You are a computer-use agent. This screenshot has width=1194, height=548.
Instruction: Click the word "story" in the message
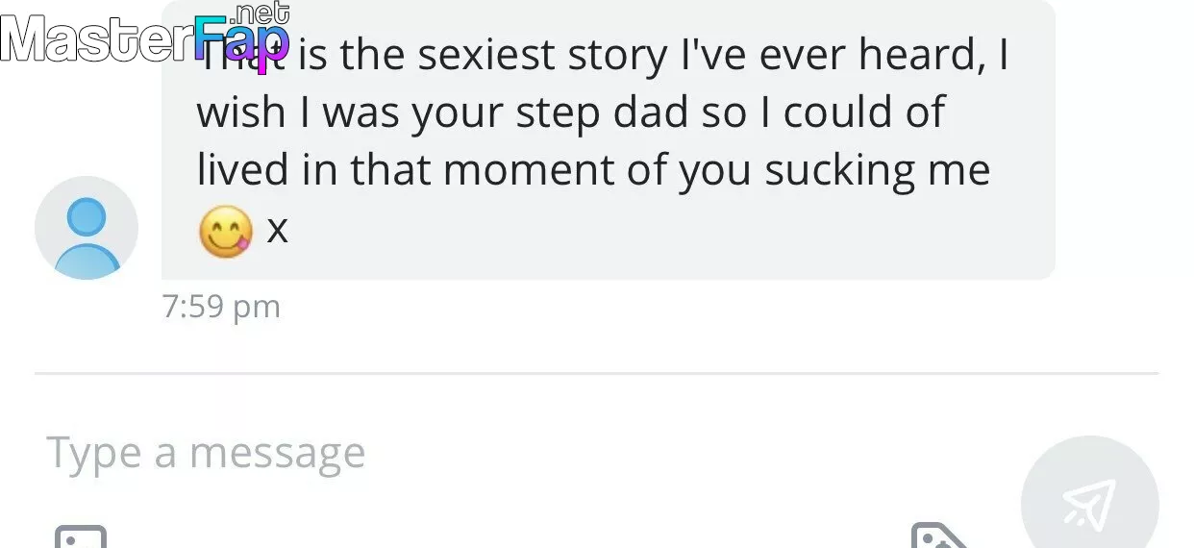(609, 57)
